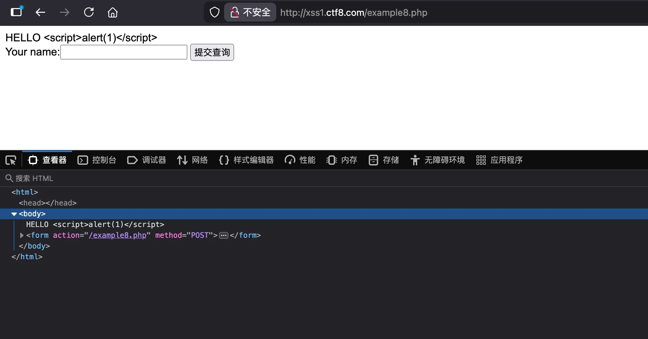648x339 pixels.
Task: Go back with the left arrow
Action: pos(40,12)
